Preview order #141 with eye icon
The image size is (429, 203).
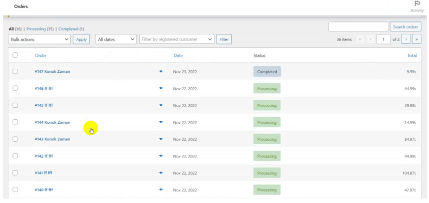(161, 173)
